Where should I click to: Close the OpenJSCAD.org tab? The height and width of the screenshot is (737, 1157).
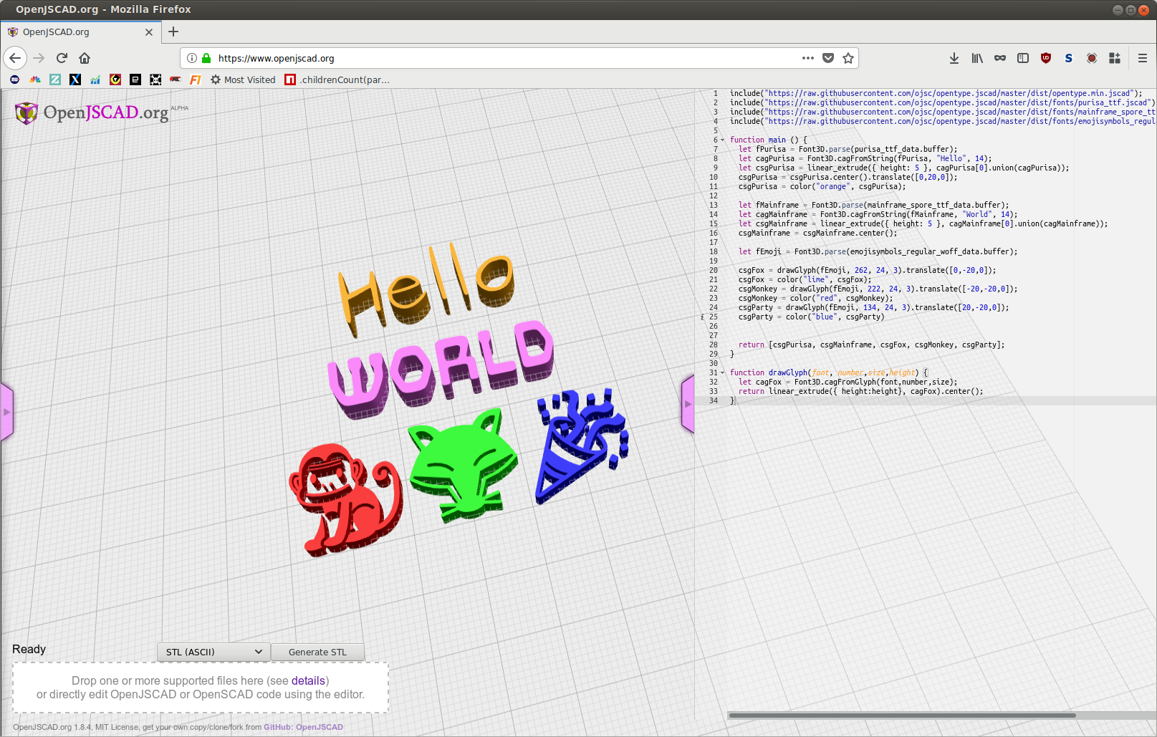coord(149,32)
